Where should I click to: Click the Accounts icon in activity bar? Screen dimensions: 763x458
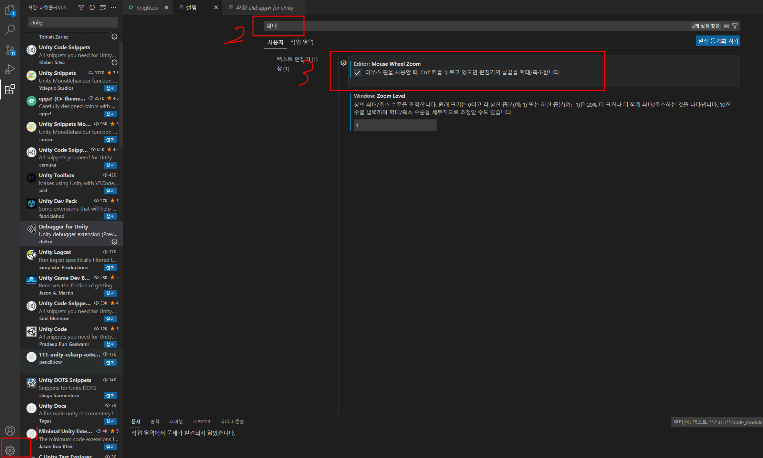pos(10,430)
